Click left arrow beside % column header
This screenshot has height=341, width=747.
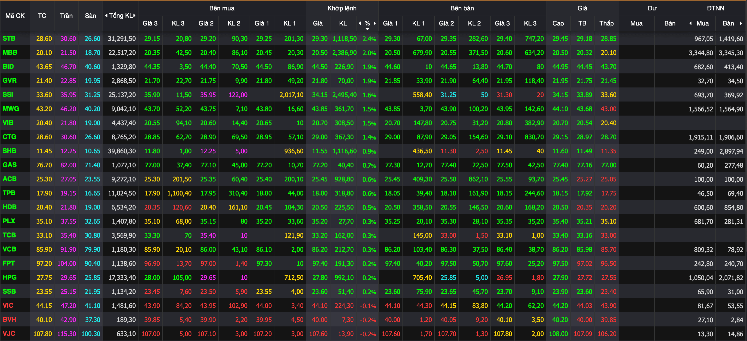click(x=360, y=23)
